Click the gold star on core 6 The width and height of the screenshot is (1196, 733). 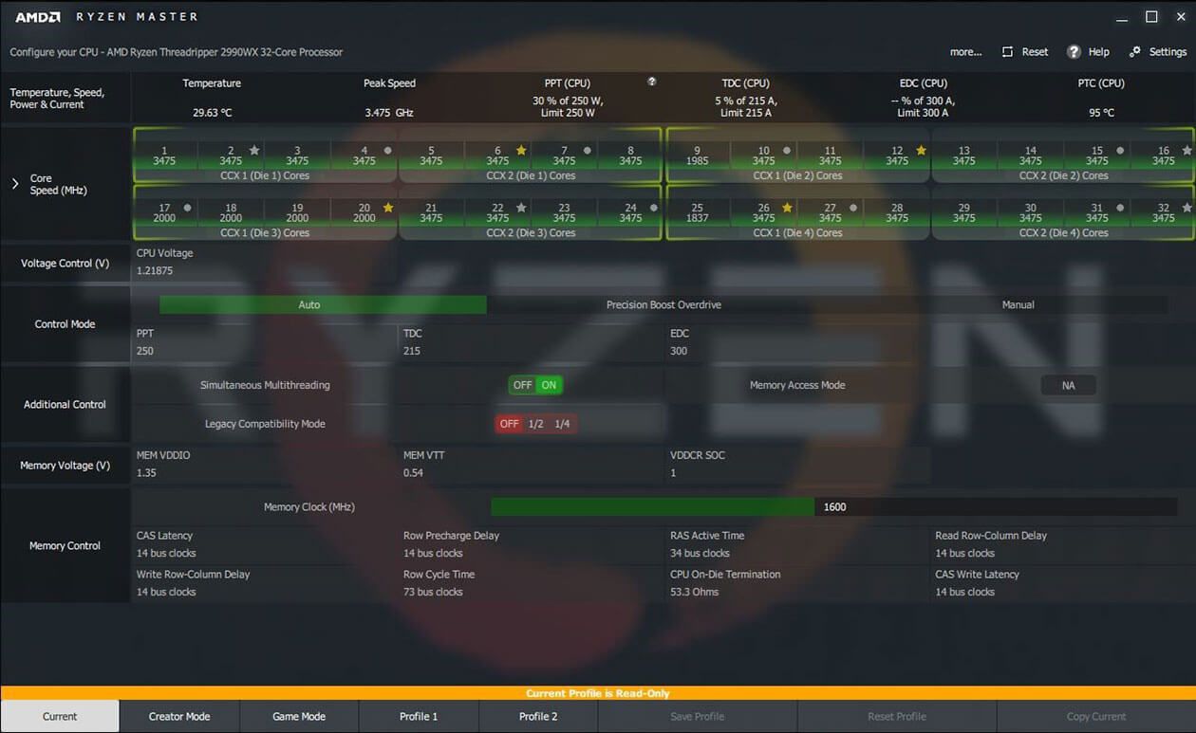click(x=521, y=150)
